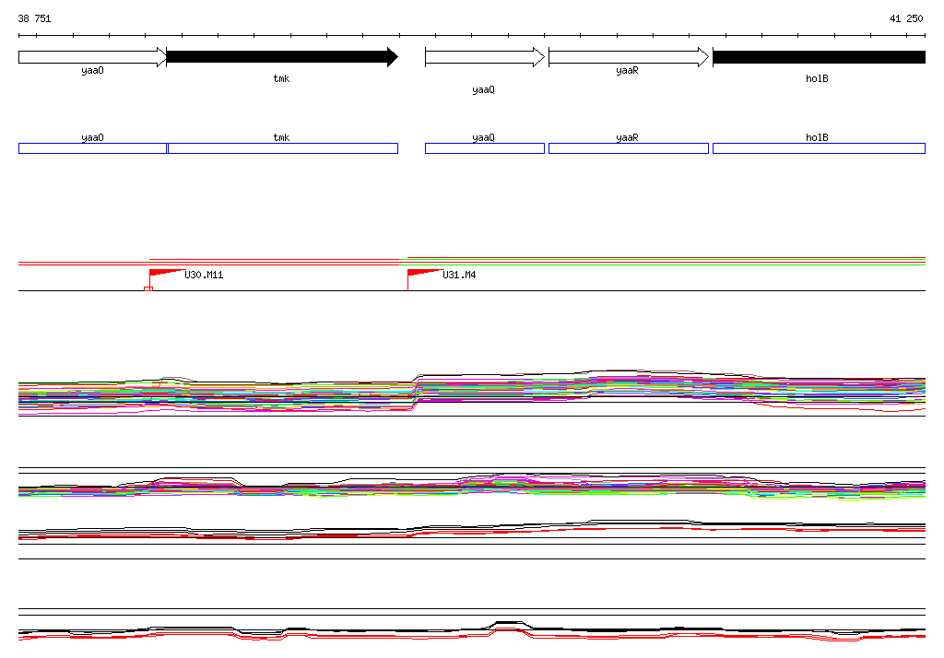The height and width of the screenshot is (658, 944).
Task: Click tmk label under black arrow
Action: click(281, 79)
